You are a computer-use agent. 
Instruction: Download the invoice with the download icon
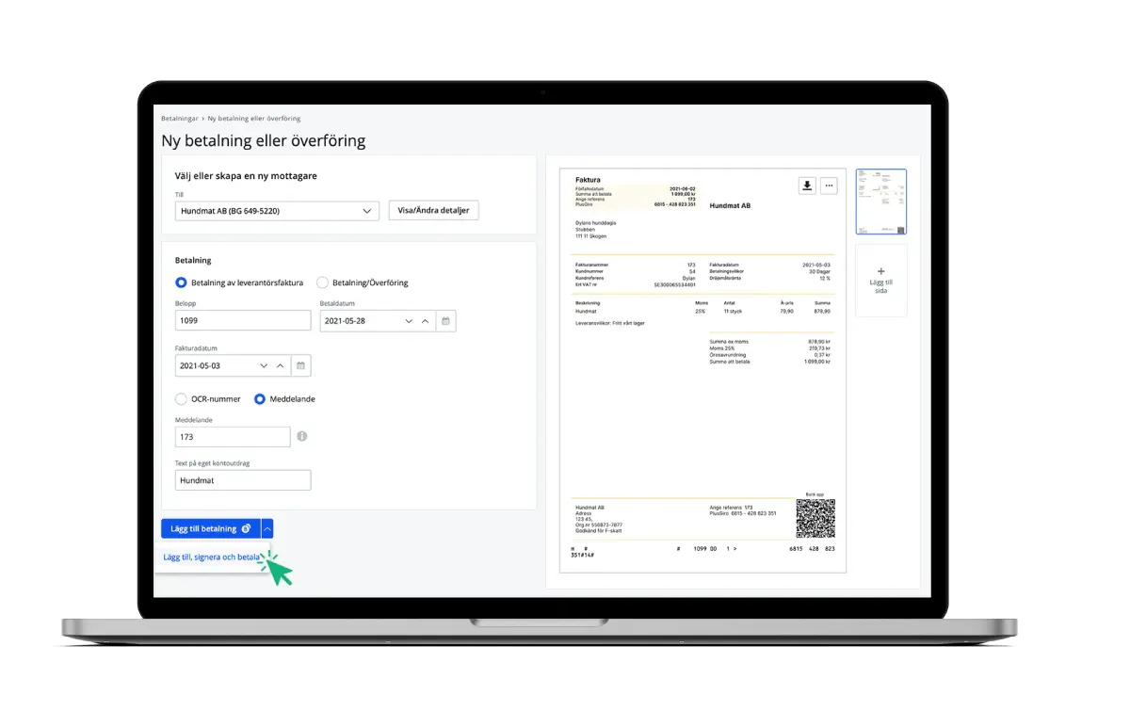(x=807, y=186)
